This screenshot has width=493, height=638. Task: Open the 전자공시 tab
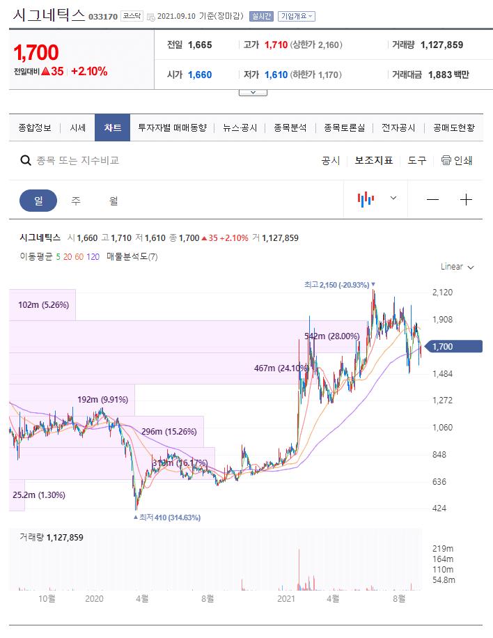(398, 127)
